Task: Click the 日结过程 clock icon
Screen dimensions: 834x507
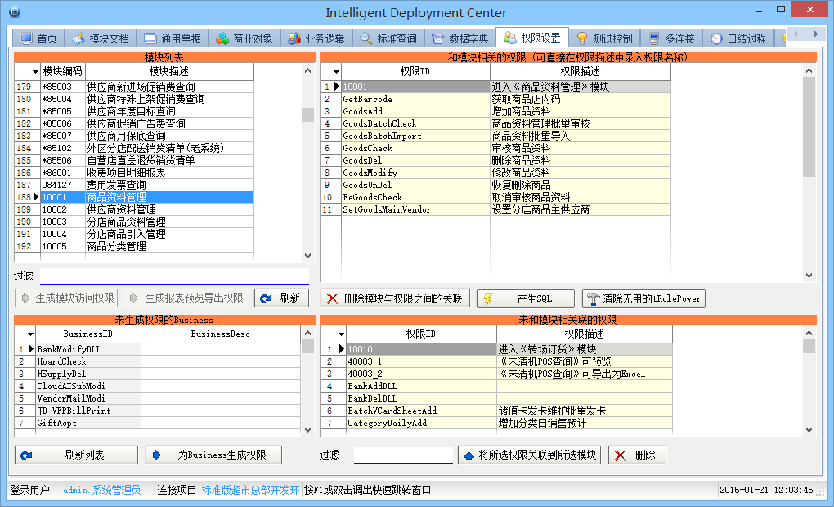Action: point(716,38)
